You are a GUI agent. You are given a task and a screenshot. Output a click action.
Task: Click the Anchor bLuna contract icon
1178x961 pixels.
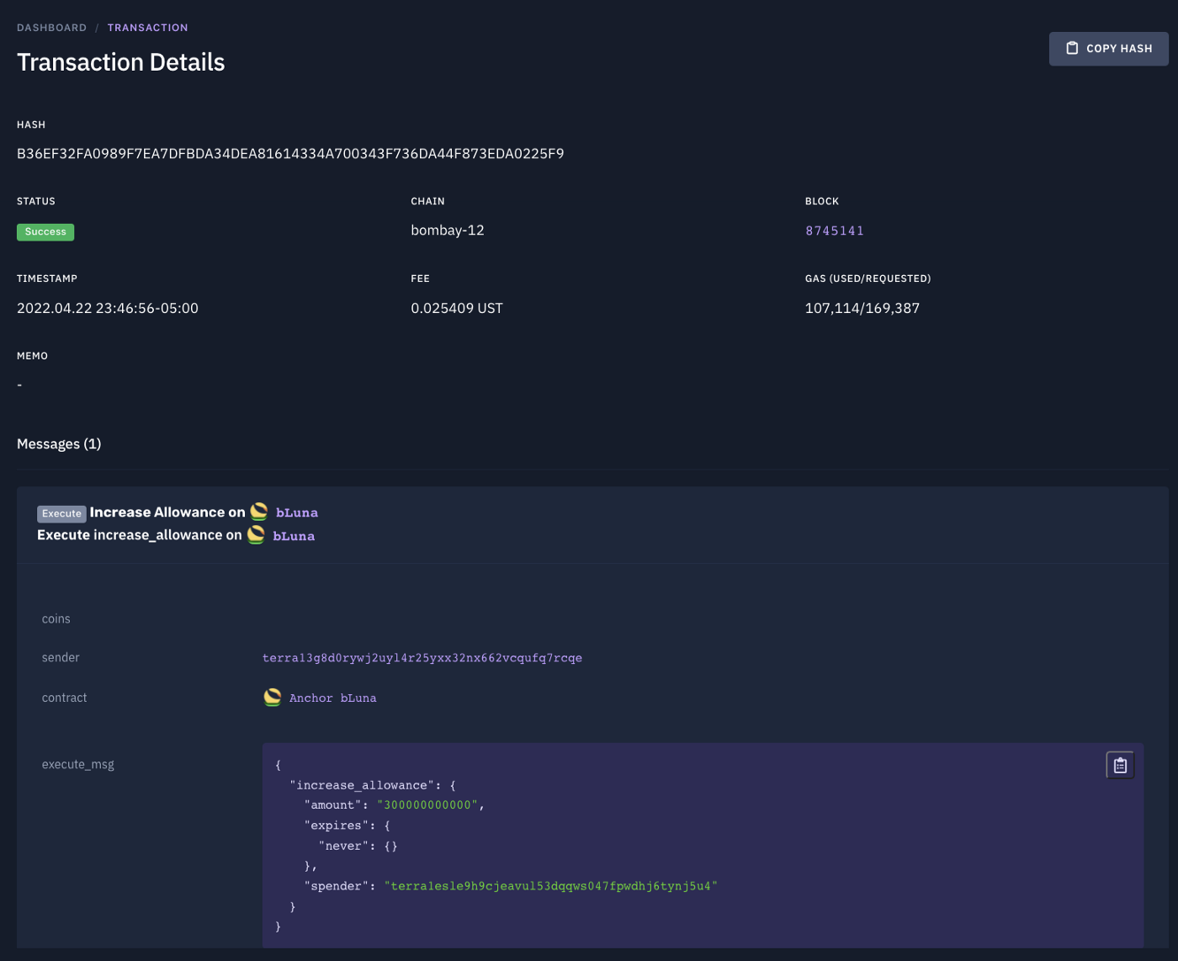tap(272, 698)
